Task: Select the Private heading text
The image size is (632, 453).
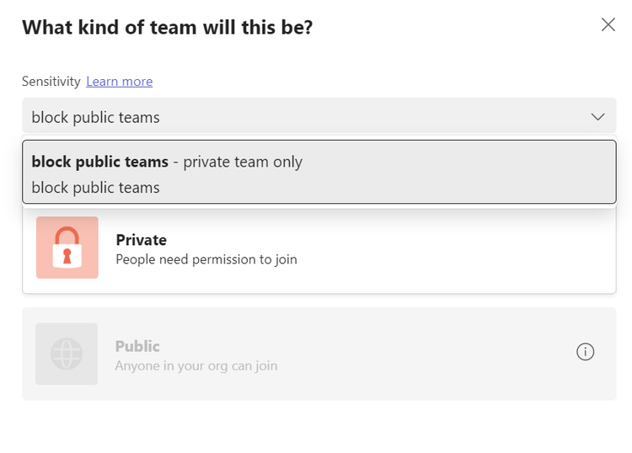Action: pos(141,240)
